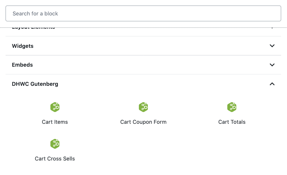This screenshot has height=175, width=287.
Task: Insert the Cart Cross Sells block
Action: pos(55,150)
